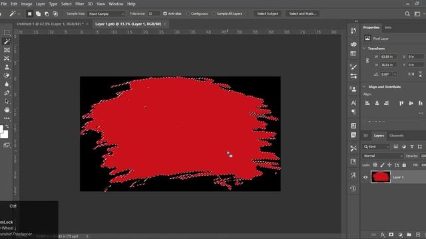426x239 pixels.
Task: Select the Magic Wand tool in toolbox
Action: [7, 41]
